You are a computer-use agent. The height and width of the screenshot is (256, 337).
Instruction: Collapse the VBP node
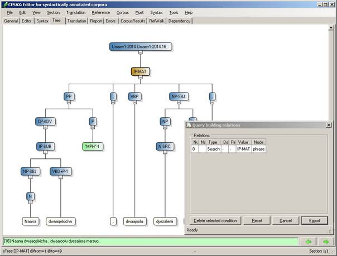click(x=135, y=103)
